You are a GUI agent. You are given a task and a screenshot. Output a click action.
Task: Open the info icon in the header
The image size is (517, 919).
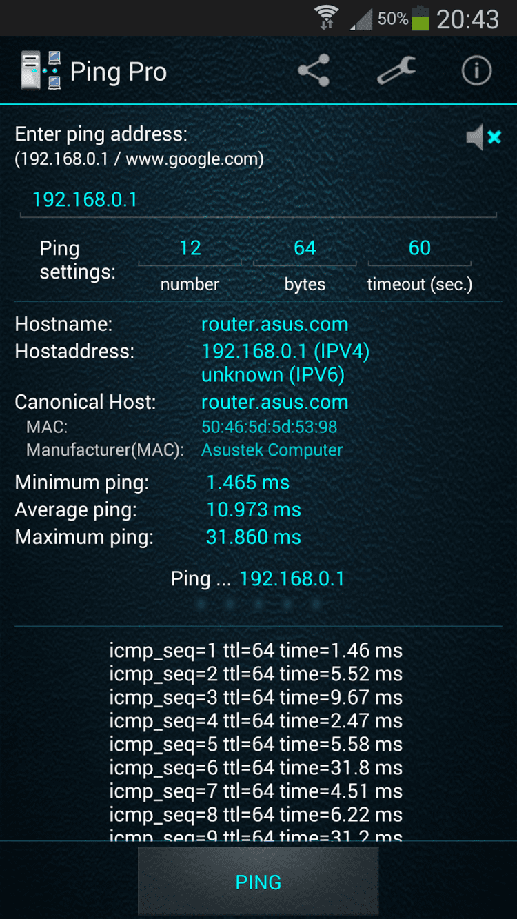tap(476, 71)
